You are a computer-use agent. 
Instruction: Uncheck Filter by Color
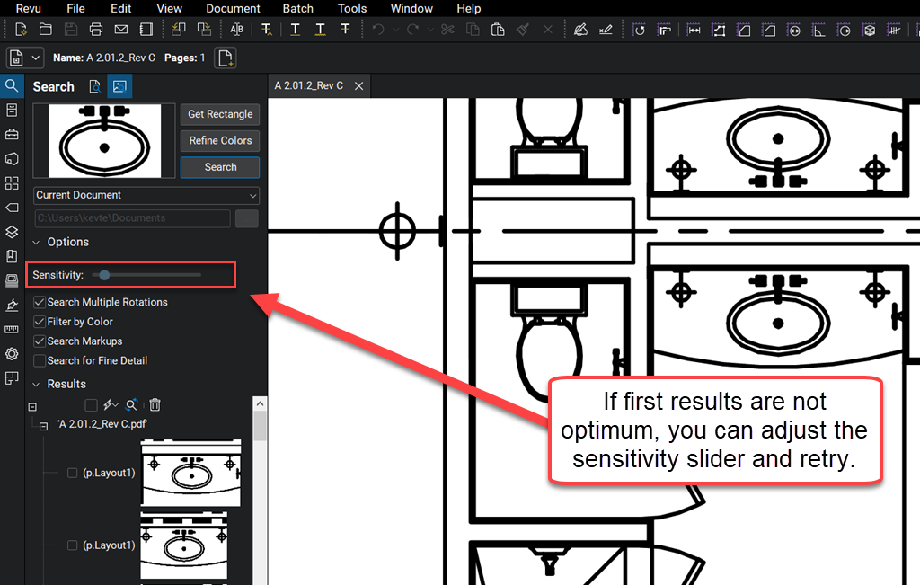point(39,322)
